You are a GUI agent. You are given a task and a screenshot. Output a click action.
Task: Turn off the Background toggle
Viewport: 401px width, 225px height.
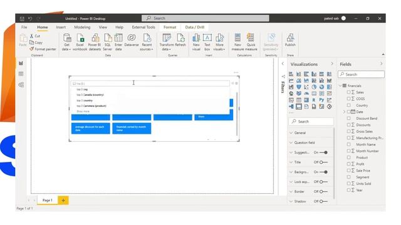coord(323,172)
